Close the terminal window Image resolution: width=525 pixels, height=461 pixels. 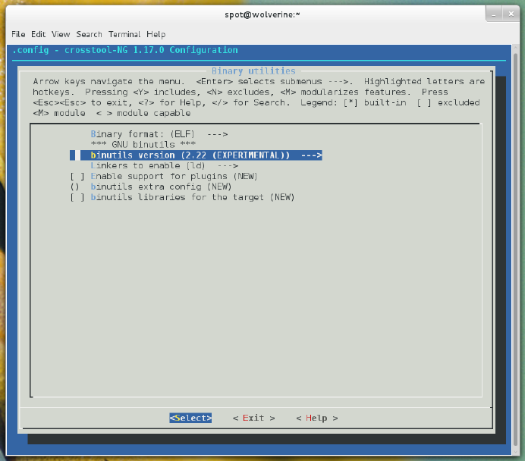click(511, 14)
